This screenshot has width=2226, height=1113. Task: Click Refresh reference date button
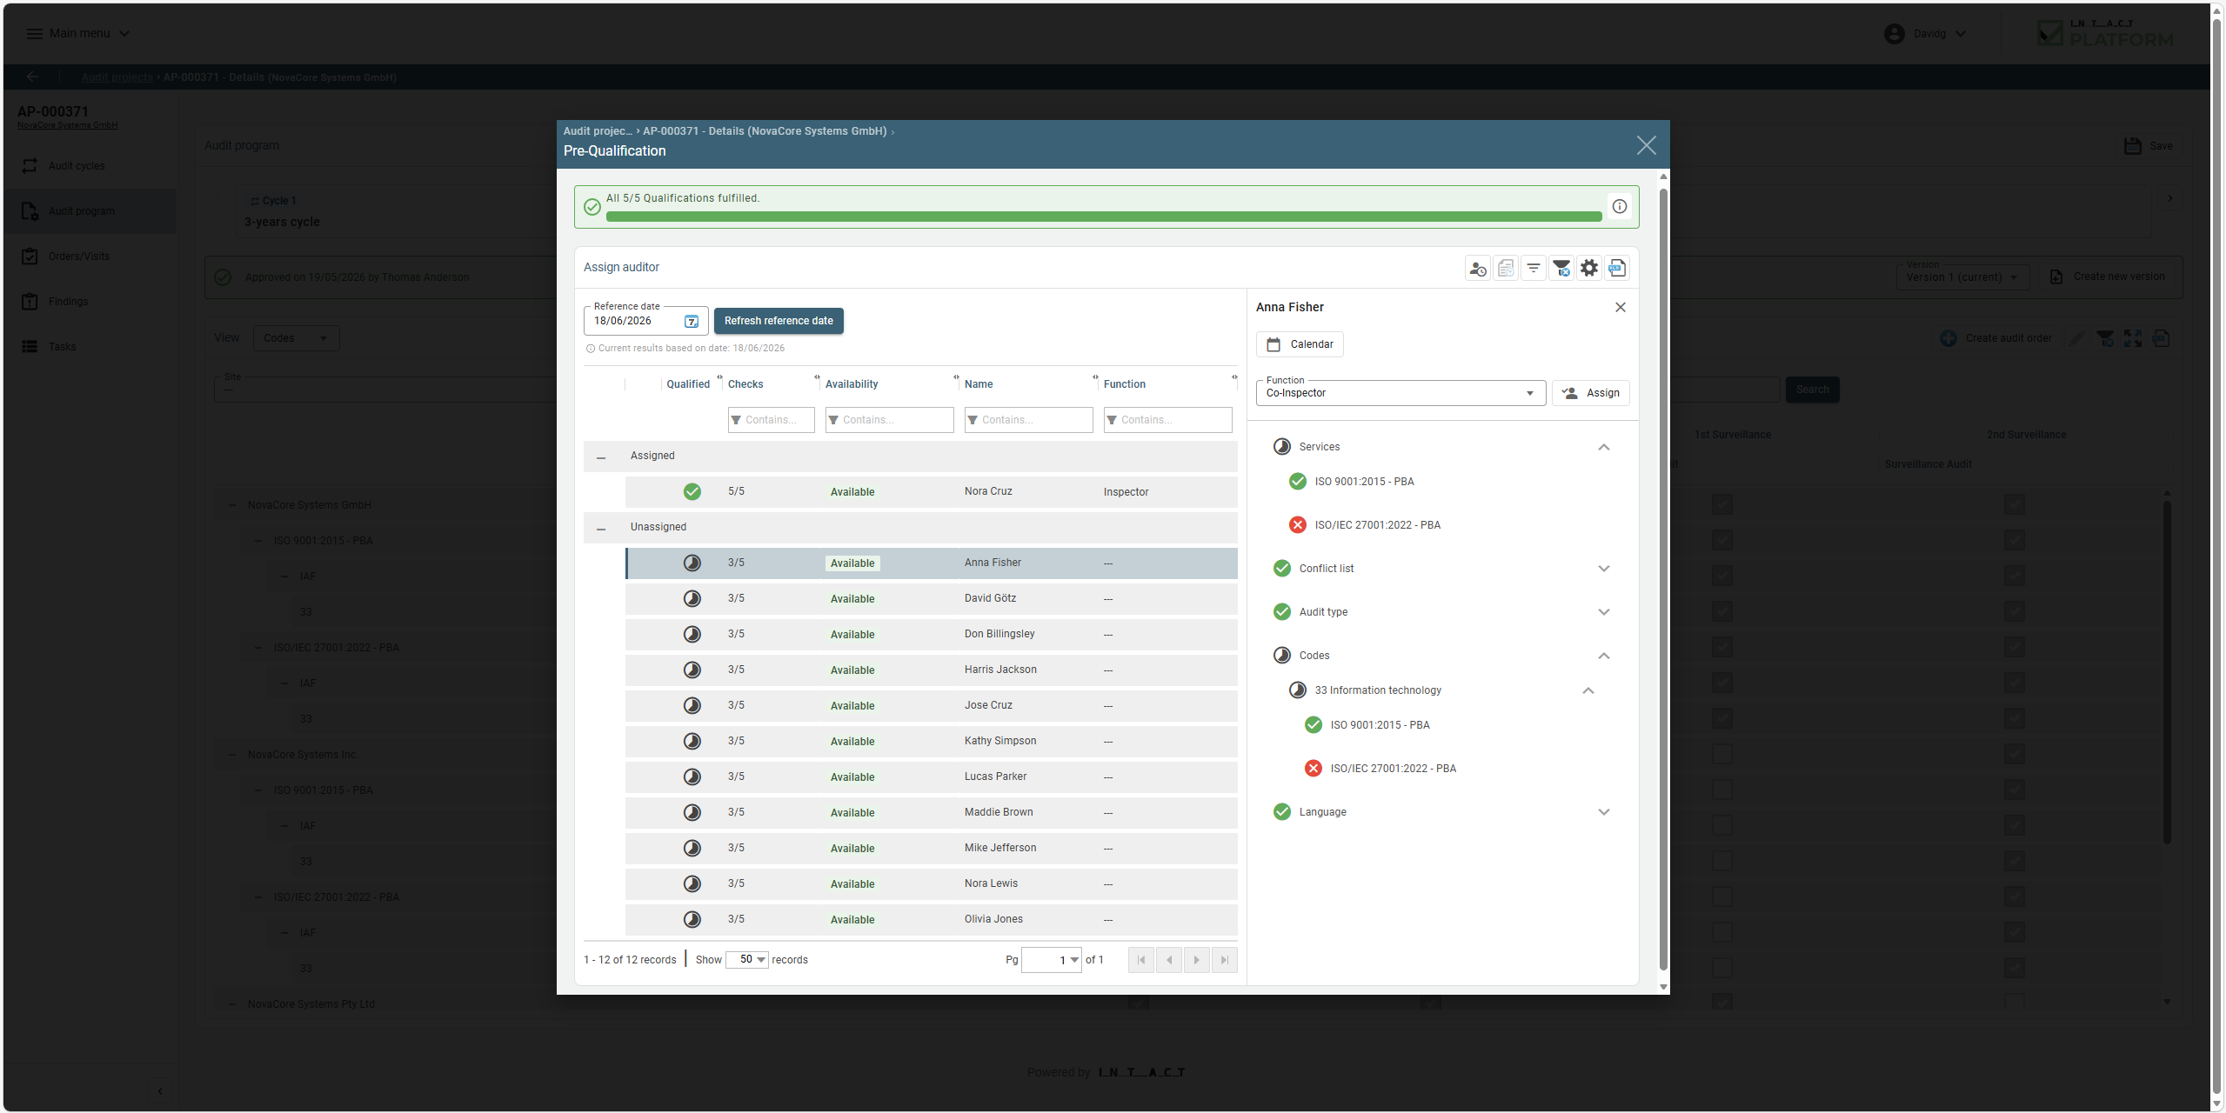779,321
